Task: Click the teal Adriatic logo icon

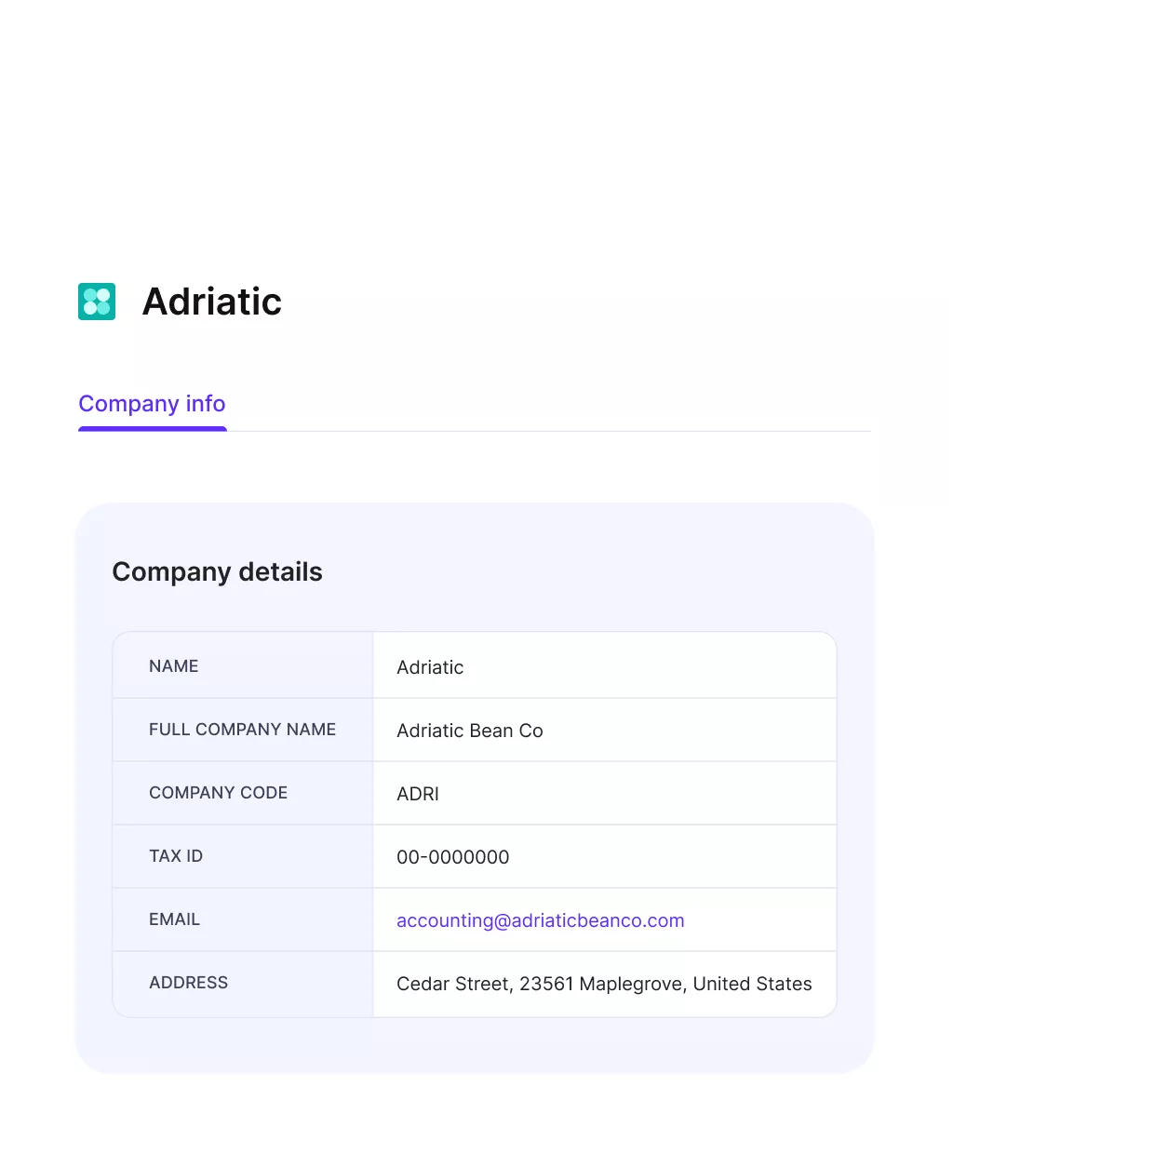Action: 97,302
